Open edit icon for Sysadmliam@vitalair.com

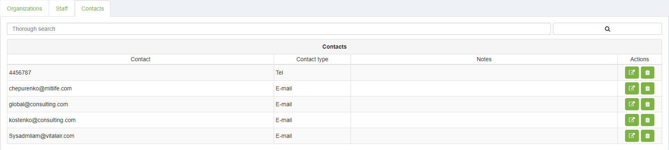click(632, 136)
